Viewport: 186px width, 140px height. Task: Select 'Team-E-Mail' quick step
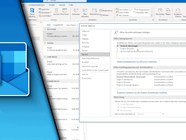point(122,12)
